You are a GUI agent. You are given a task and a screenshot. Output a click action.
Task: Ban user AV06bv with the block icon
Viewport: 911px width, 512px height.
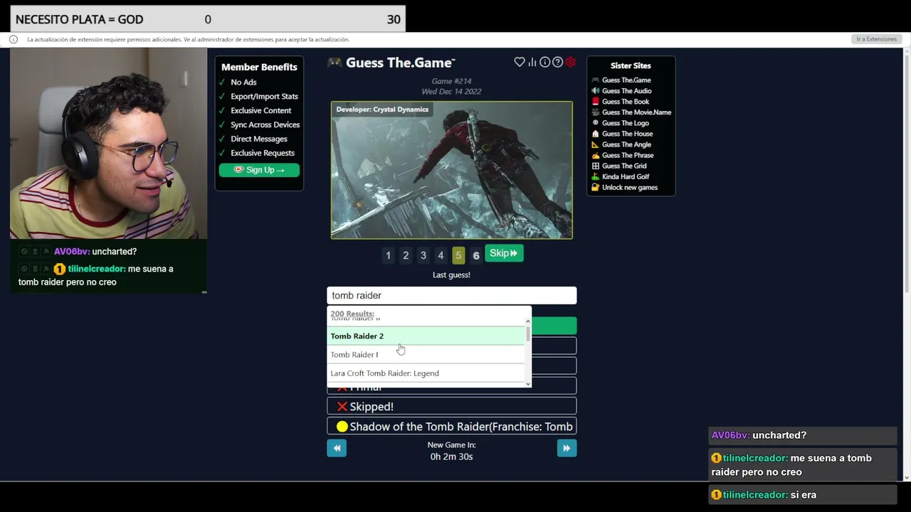coord(24,252)
